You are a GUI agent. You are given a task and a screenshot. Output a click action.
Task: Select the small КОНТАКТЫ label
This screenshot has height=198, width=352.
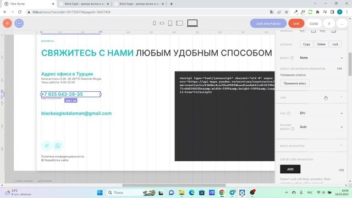47,41
